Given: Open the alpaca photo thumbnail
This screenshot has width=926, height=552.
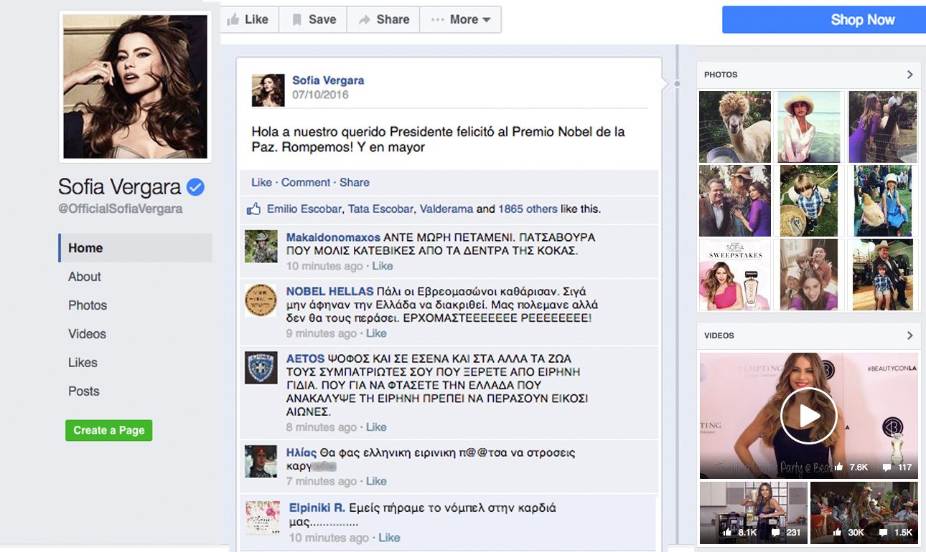Looking at the screenshot, I should pyautogui.click(x=734, y=126).
